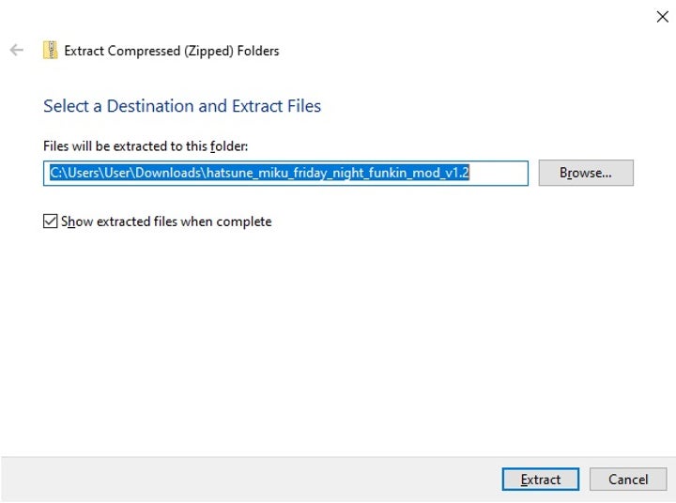Click the "Select a Destination and Extract Files" heading
The image size is (676, 503).
(182, 106)
